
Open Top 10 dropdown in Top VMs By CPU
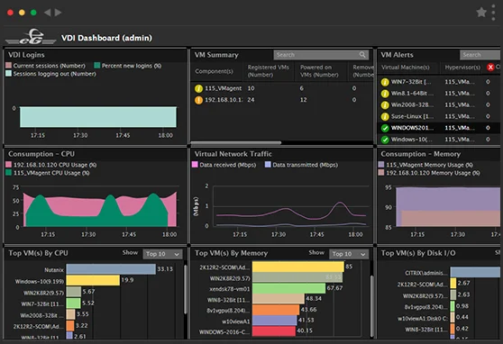162,254
